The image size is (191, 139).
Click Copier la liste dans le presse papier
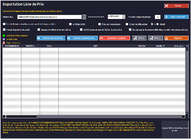(x=174, y=129)
